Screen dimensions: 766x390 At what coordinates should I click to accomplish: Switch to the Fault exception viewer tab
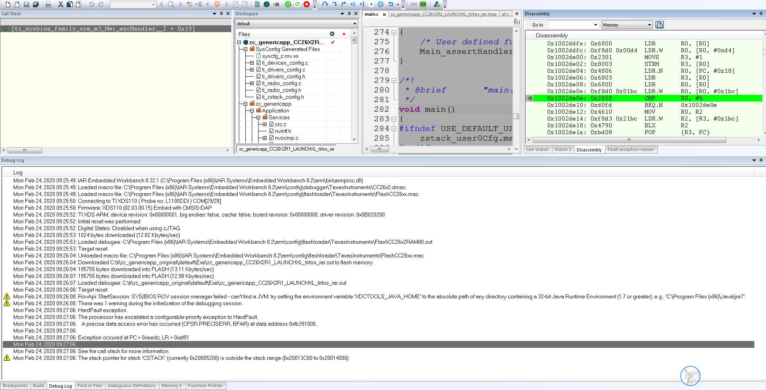[630, 149]
